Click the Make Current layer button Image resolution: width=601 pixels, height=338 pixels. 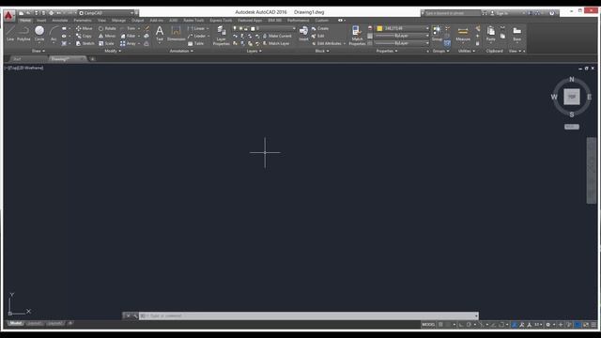coord(277,36)
